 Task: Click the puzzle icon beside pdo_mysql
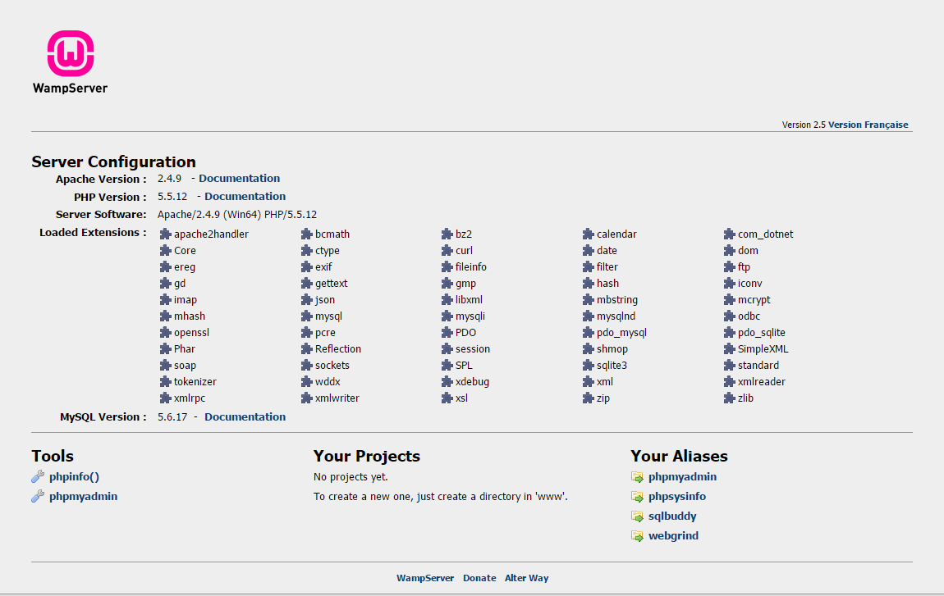click(589, 333)
